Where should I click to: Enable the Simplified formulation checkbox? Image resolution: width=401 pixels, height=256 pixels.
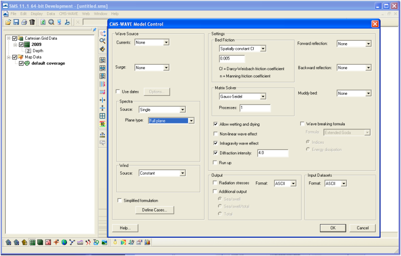point(120,200)
